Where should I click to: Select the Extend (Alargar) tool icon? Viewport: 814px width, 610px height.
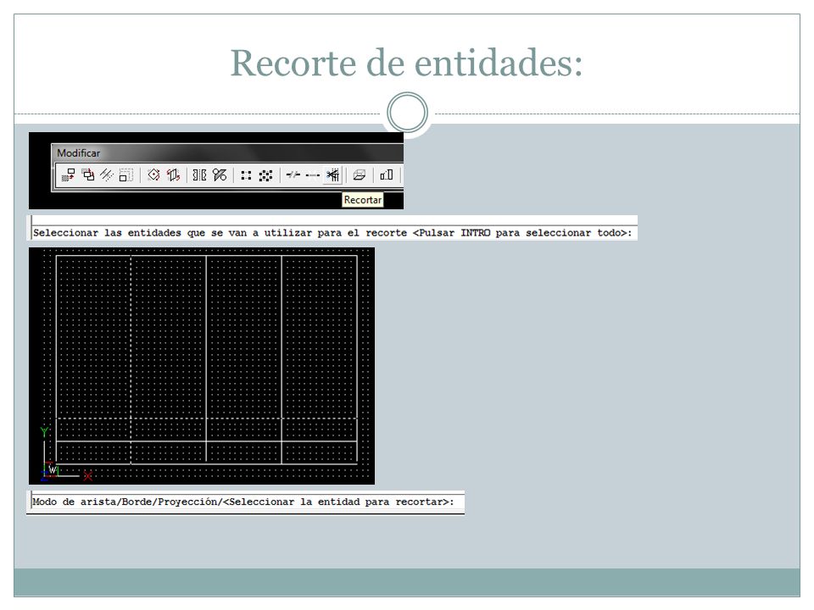click(313, 175)
